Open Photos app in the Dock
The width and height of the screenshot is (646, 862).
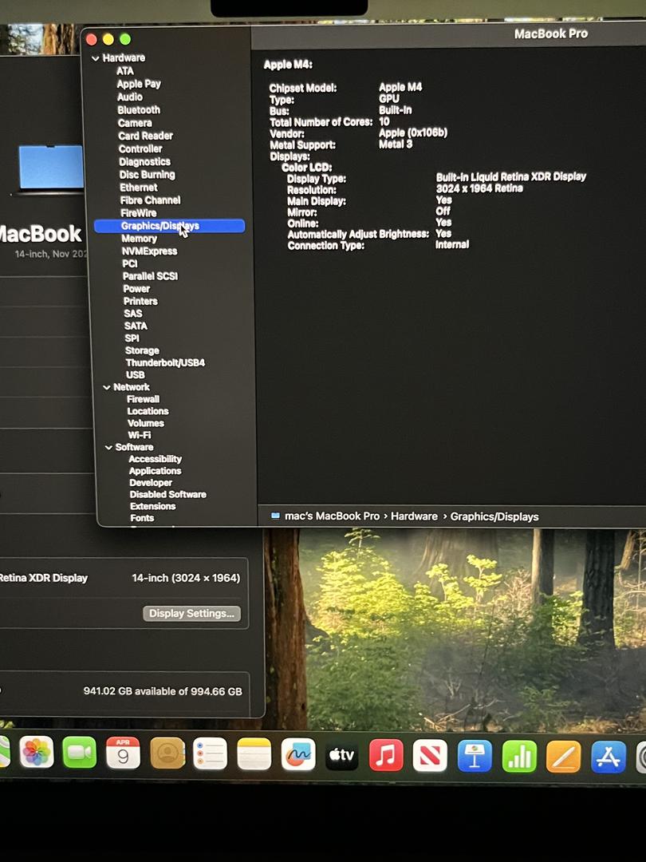[x=36, y=753]
